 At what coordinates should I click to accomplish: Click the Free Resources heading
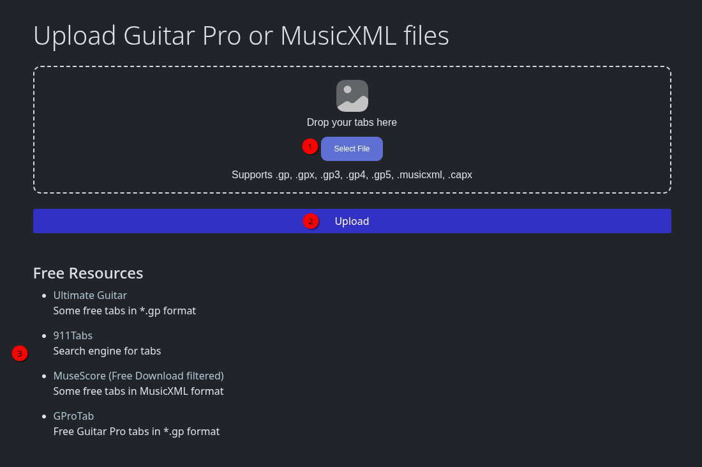(88, 273)
